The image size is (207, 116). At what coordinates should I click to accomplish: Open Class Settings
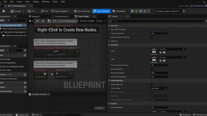(82, 11)
